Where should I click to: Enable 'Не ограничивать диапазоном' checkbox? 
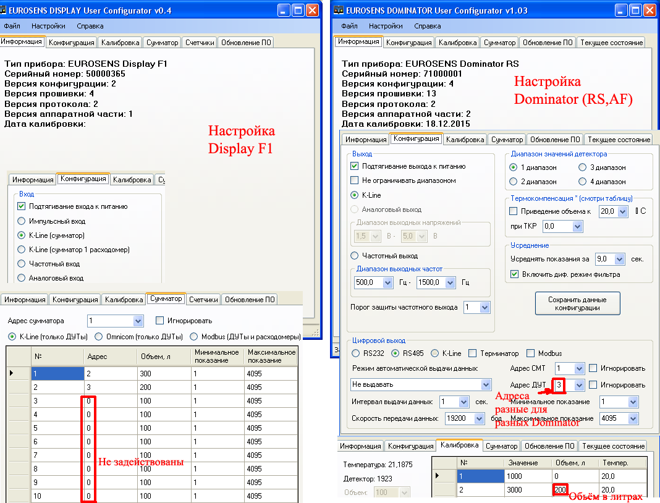pos(355,180)
